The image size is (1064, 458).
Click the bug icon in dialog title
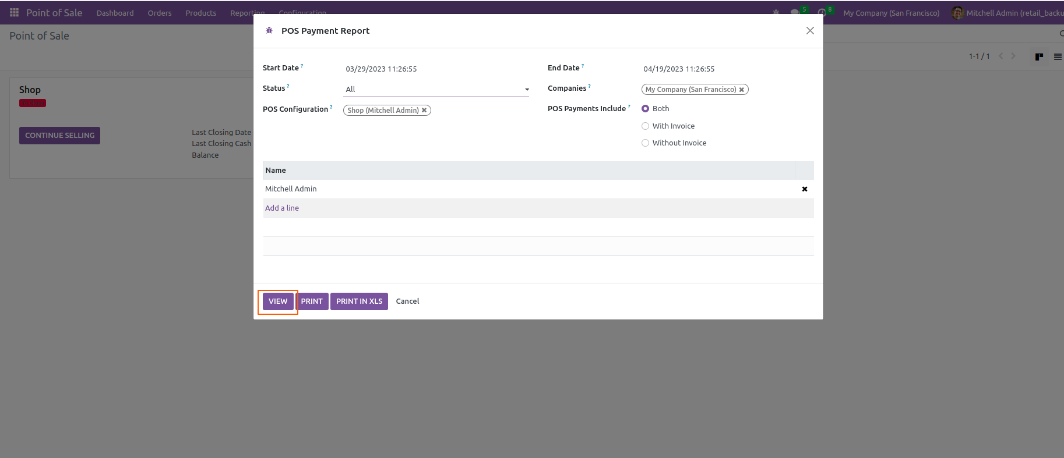click(x=269, y=31)
